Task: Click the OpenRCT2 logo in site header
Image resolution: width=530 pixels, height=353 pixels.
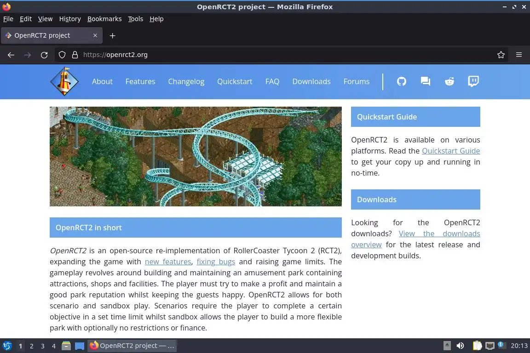Action: click(64, 81)
